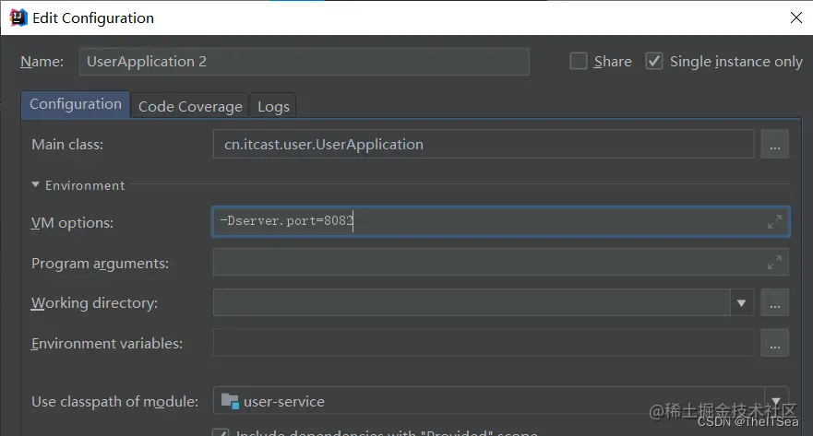Collapse the Environment section
Image resolution: width=813 pixels, height=436 pixels.
pos(35,185)
